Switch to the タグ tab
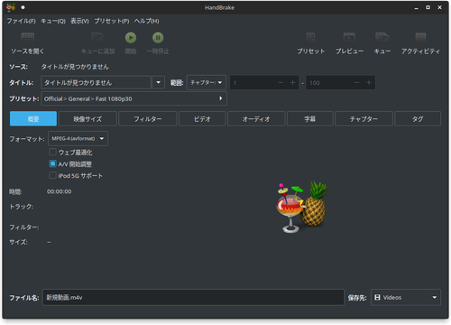This screenshot has width=451, height=325. tap(418, 119)
